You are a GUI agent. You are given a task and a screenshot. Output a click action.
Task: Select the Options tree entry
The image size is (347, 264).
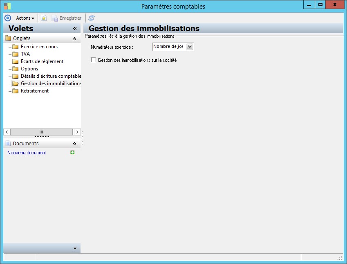[x=29, y=68]
